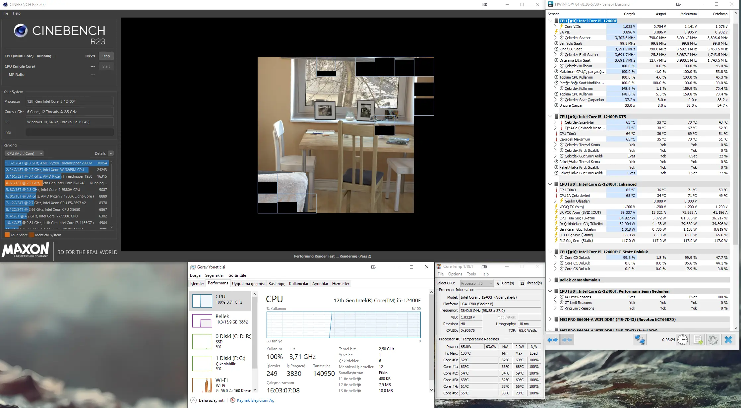Expand Bellek Zamanlamaları group in HWiNFO
741x408 pixels.
tap(550, 280)
